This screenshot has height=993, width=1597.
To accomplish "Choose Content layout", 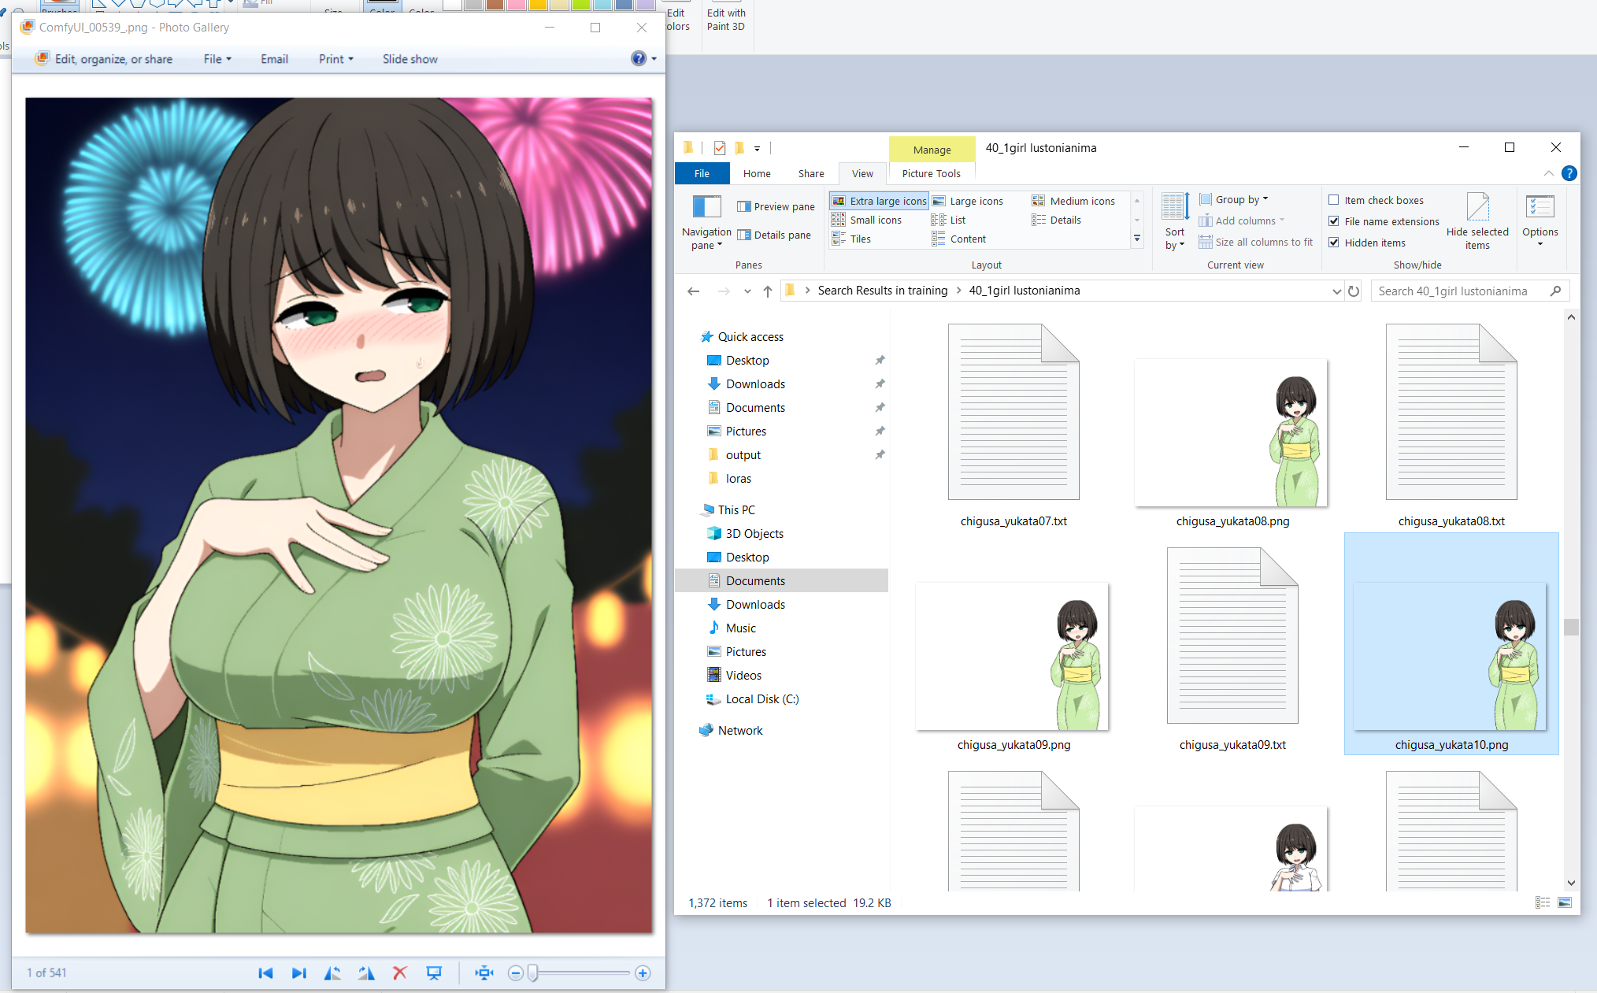I will click(959, 239).
